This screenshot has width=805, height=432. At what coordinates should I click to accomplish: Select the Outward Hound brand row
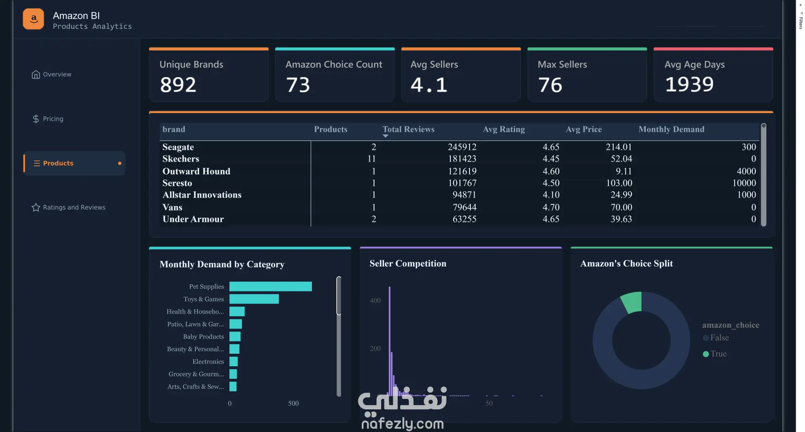459,171
